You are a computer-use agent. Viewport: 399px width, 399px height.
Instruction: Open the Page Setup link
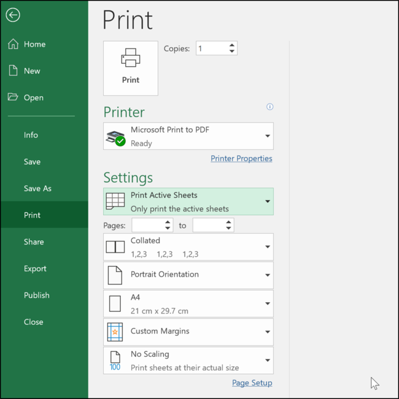pyautogui.click(x=252, y=382)
